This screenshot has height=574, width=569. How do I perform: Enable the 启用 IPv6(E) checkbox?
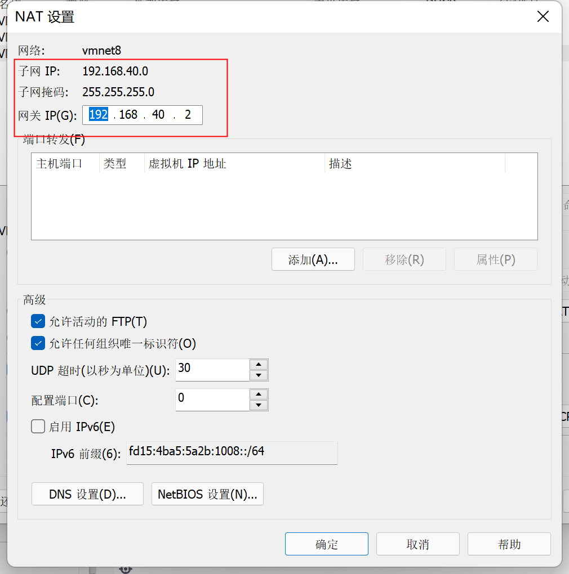click(38, 427)
